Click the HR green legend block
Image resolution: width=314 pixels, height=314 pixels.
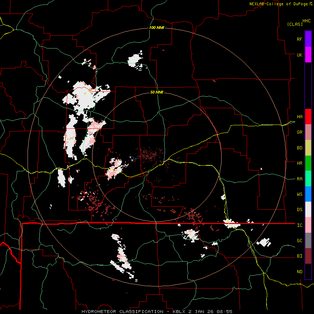point(308,163)
